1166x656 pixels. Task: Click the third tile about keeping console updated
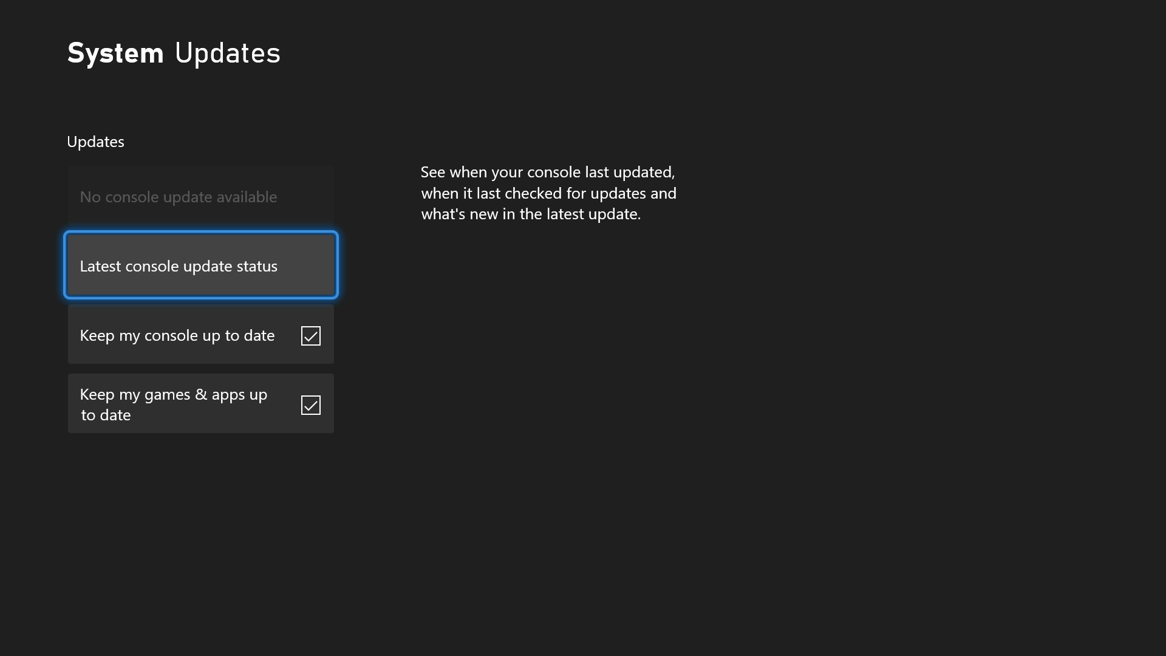click(200, 335)
